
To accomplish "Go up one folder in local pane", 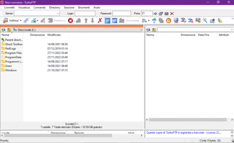I will point(9,30).
